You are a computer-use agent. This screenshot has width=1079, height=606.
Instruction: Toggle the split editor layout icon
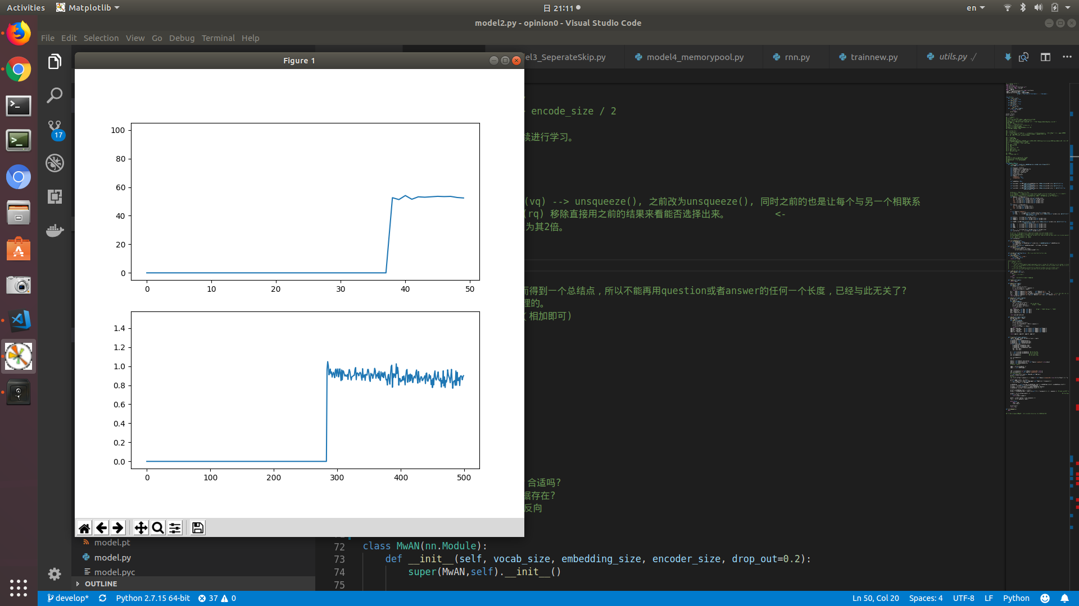click(1045, 57)
